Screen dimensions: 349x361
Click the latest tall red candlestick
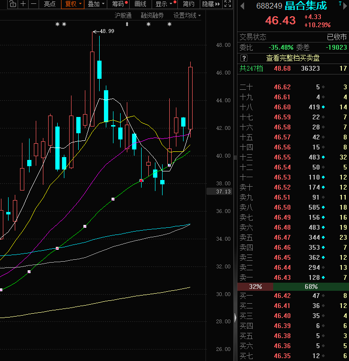tap(190, 98)
